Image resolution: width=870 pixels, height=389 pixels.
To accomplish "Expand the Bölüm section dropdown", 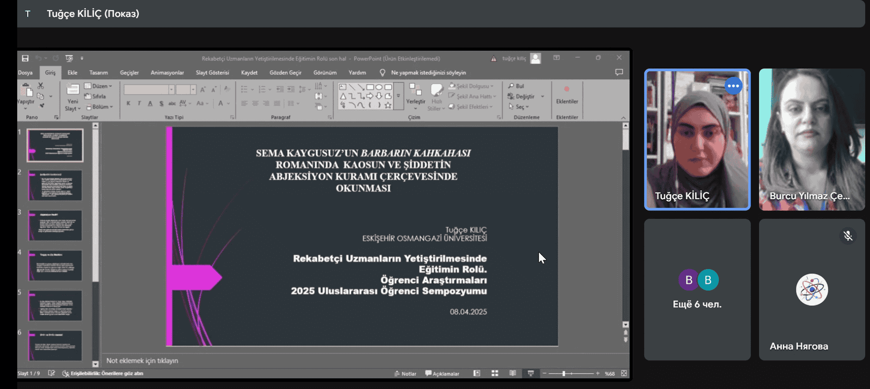I will click(x=100, y=107).
